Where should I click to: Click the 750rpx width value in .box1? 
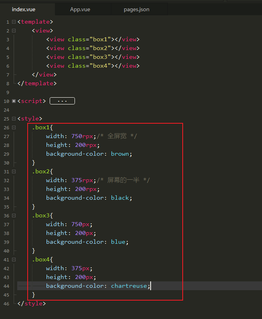pyautogui.click(x=82, y=136)
